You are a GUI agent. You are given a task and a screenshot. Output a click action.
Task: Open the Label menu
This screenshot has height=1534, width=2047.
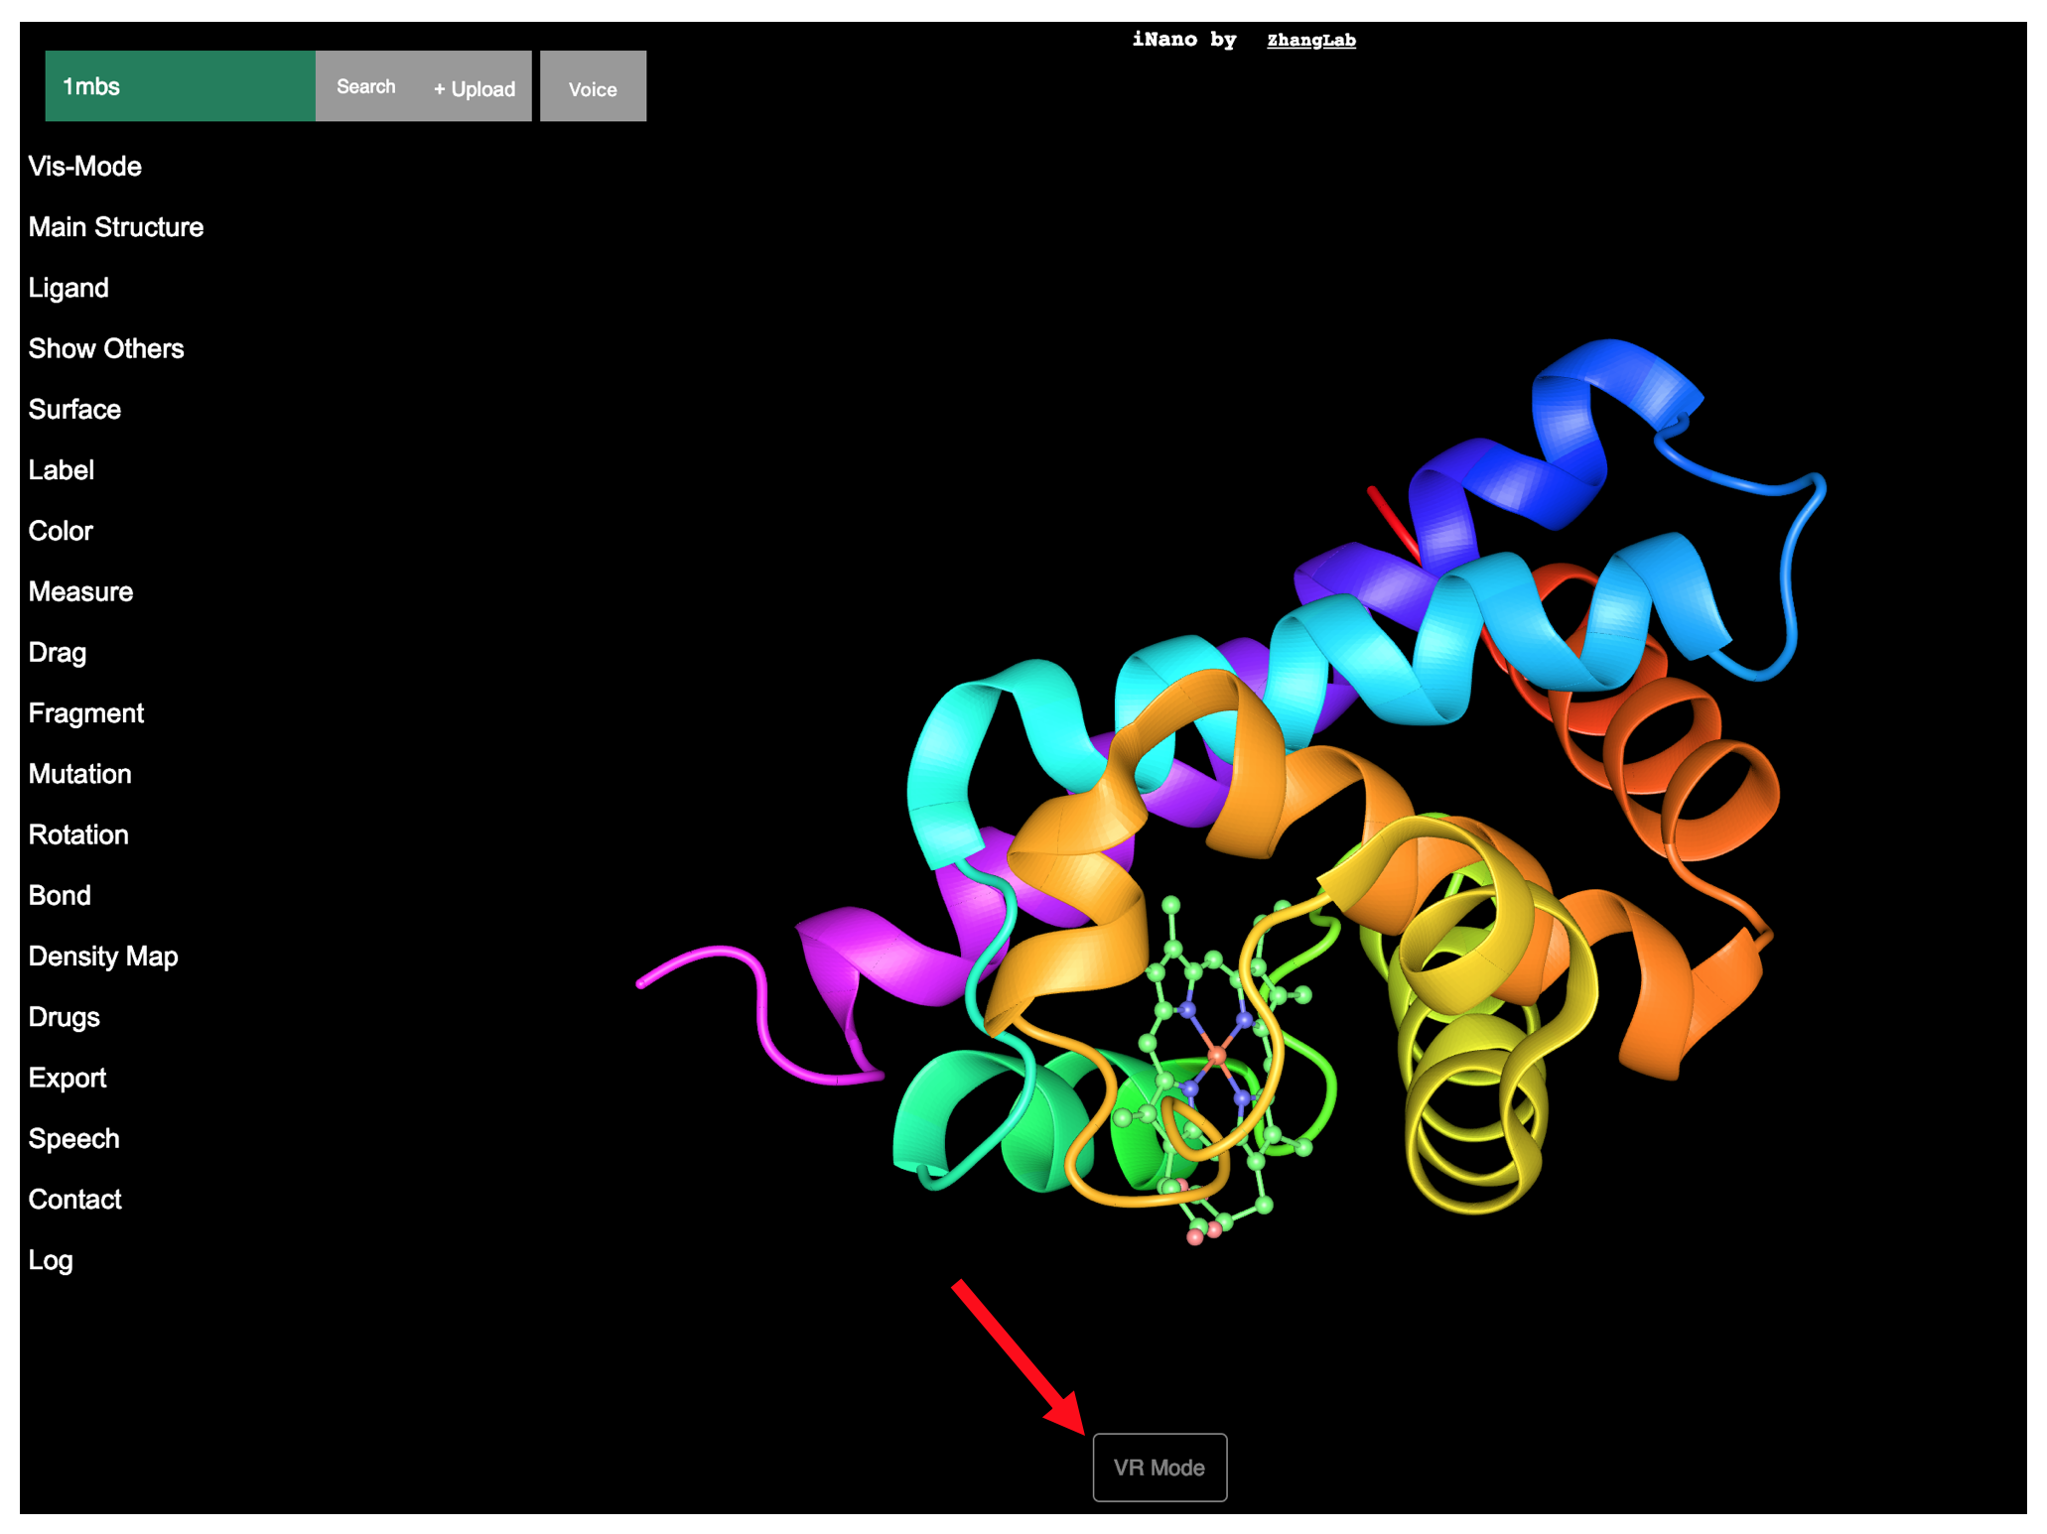tap(61, 469)
